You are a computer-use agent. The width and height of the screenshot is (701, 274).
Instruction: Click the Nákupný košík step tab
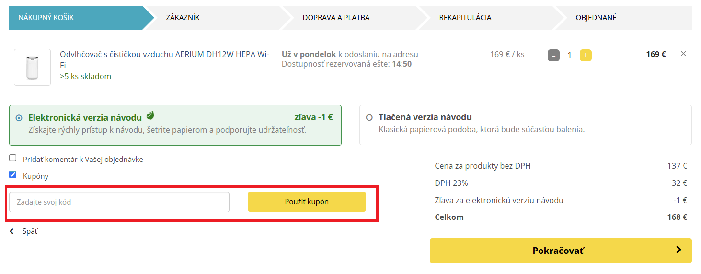pyautogui.click(x=46, y=18)
